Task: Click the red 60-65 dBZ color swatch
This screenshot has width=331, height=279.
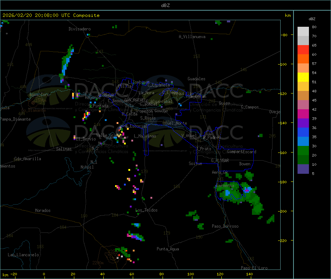Action: [x=303, y=49]
